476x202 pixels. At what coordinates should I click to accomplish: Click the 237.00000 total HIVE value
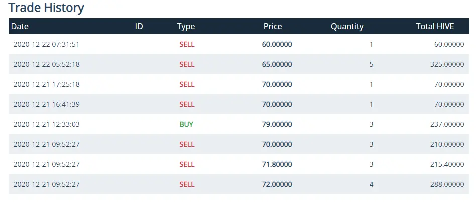click(x=447, y=124)
